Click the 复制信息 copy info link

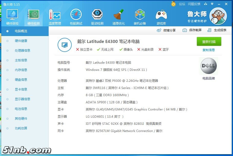tap(209, 50)
